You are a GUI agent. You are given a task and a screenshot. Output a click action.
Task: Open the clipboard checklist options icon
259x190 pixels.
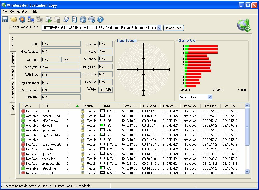click(x=74, y=20)
